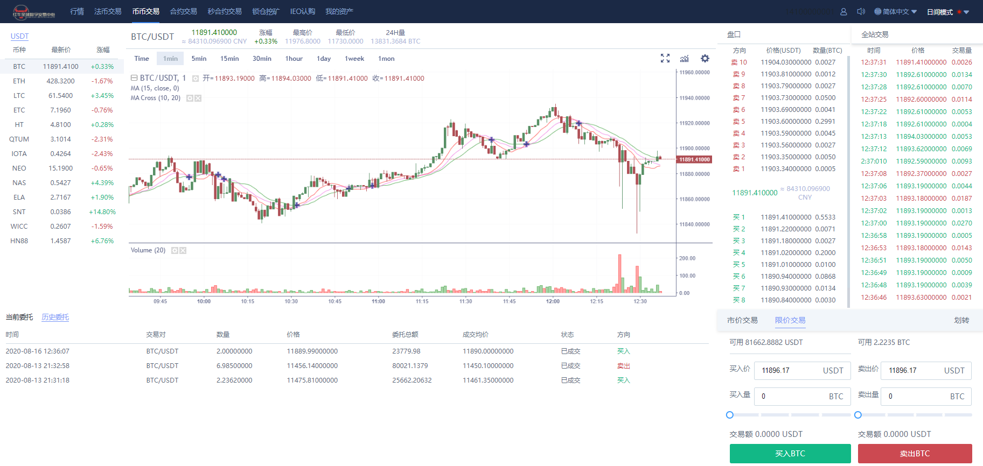Image resolution: width=983 pixels, height=466 pixels.
Task: Open the chart indicators icon
Action: coord(684,58)
